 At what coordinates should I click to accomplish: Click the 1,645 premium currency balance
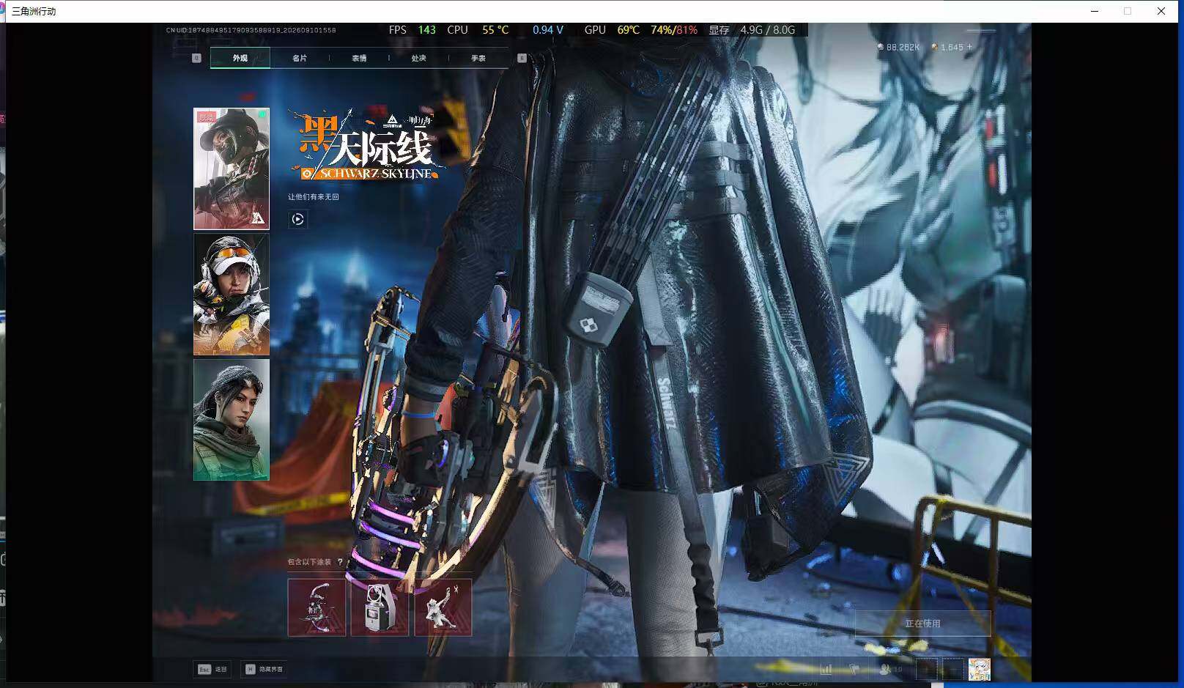point(947,47)
